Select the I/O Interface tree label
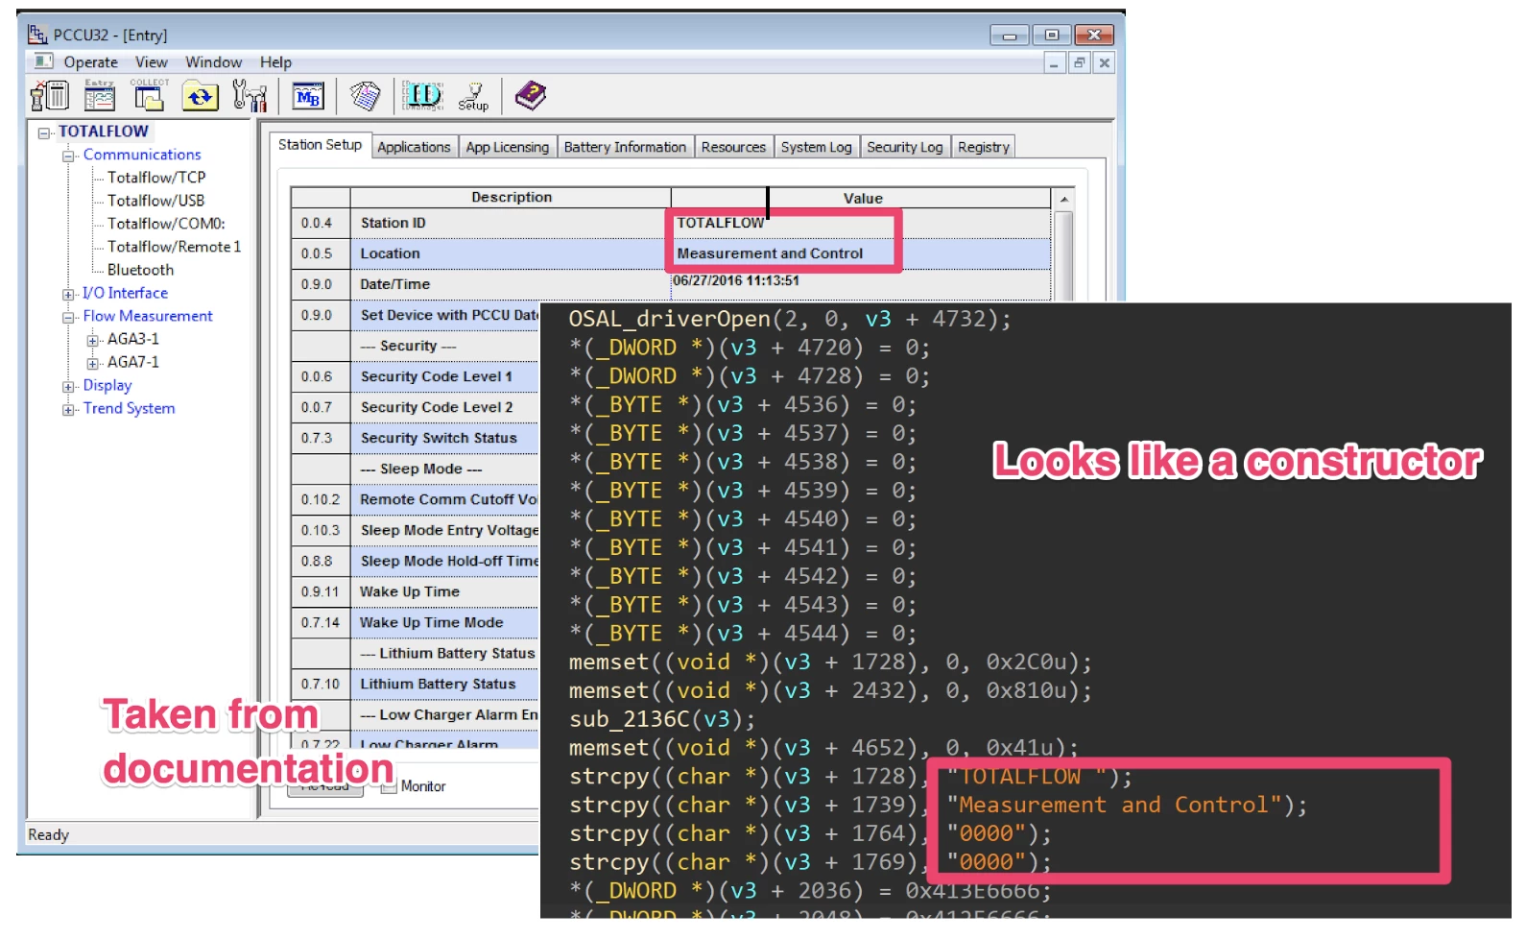The width and height of the screenshot is (1526, 939). click(x=125, y=293)
